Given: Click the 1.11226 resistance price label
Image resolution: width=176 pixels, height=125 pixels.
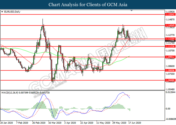Looking at the screenshot, I should (170, 46).
